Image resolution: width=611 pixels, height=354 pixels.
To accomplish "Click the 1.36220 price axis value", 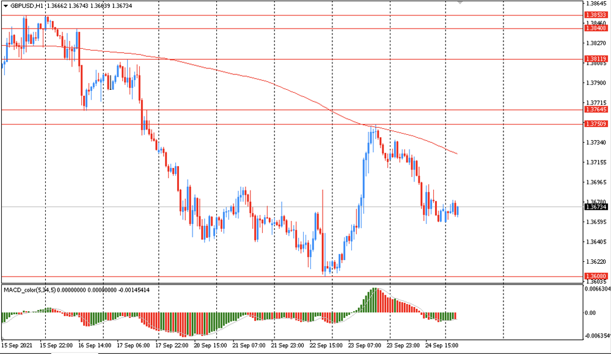I will (596, 262).
